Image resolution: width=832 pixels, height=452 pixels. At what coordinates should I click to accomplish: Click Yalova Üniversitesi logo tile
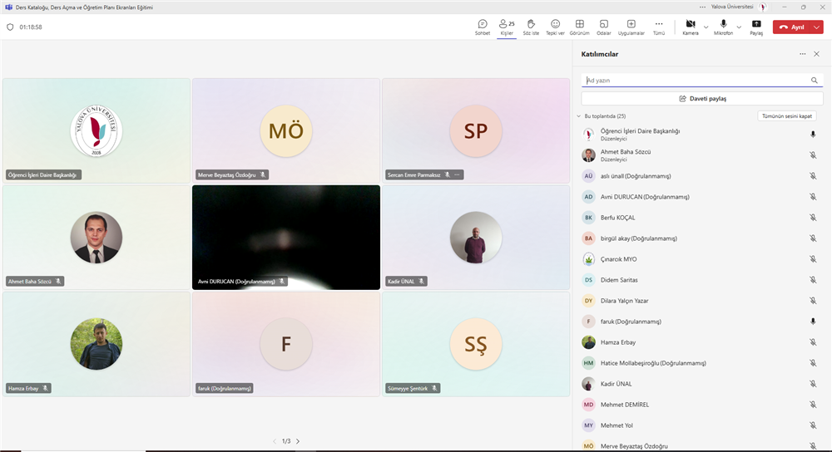pyautogui.click(x=96, y=131)
